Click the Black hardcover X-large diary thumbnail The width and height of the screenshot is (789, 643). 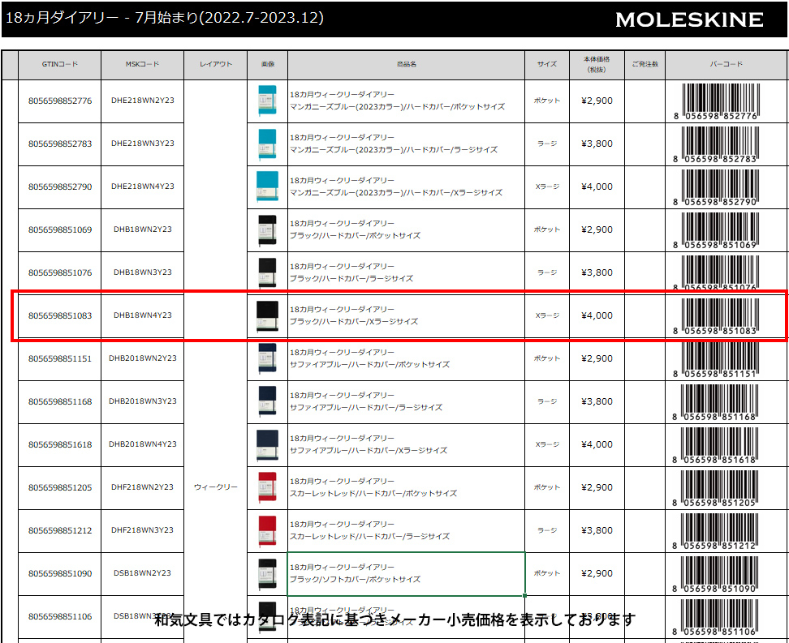pyautogui.click(x=267, y=315)
